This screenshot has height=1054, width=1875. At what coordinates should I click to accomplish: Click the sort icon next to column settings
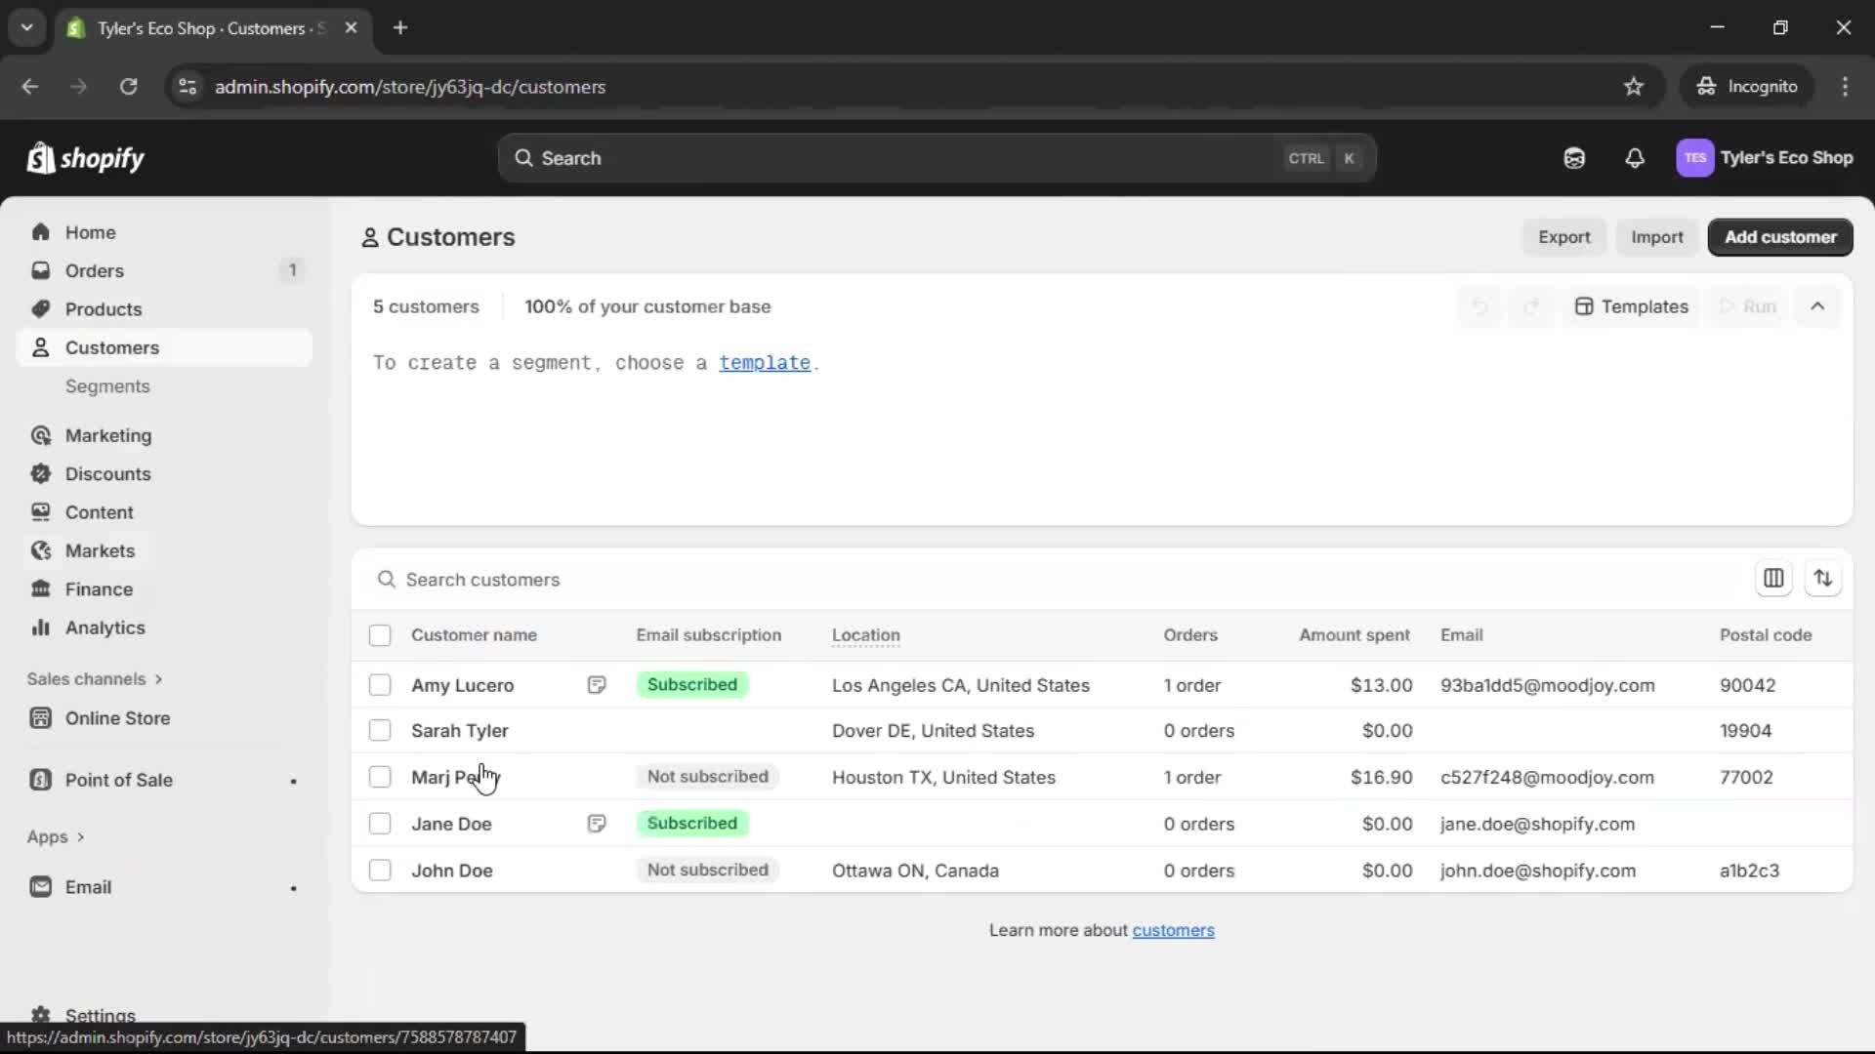1824,578
